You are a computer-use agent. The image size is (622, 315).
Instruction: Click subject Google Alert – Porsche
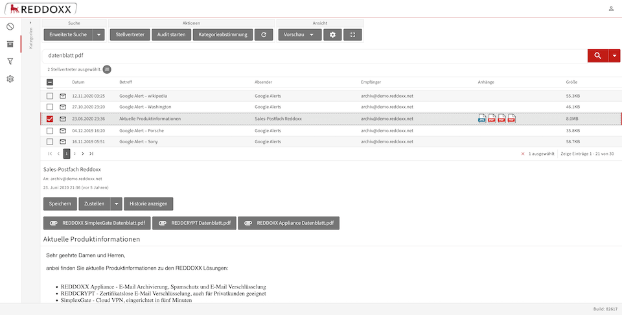[142, 130]
